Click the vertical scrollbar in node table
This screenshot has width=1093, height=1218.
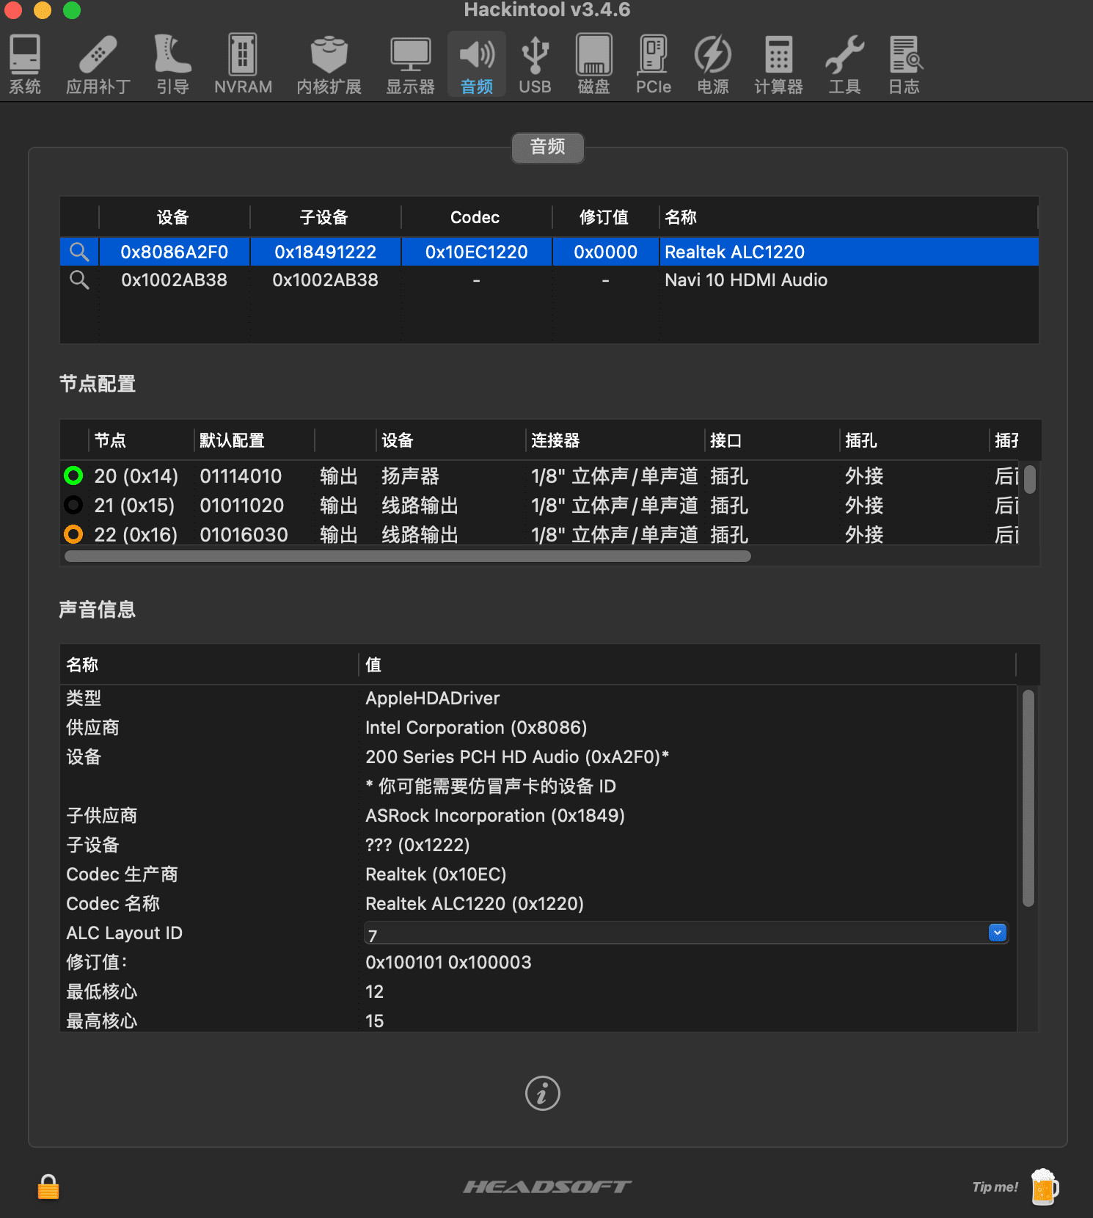point(1030,480)
